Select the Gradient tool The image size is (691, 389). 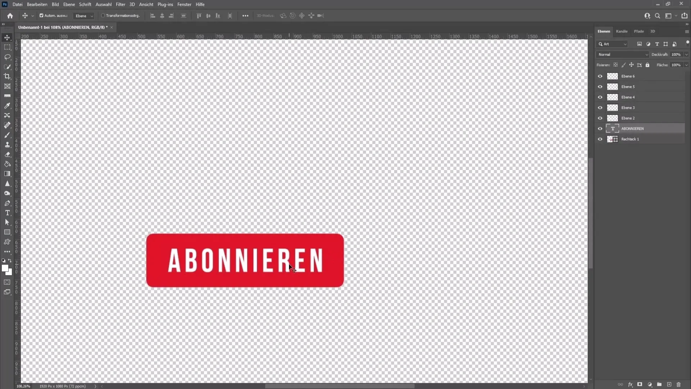pyautogui.click(x=7, y=173)
